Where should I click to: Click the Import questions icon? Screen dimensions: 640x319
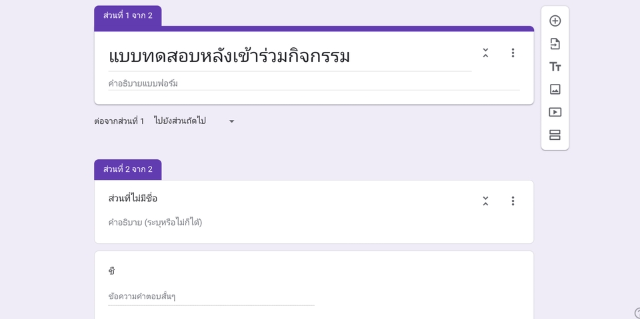point(555,44)
